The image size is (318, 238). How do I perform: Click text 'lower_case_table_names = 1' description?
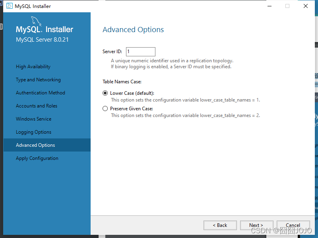[185, 100]
